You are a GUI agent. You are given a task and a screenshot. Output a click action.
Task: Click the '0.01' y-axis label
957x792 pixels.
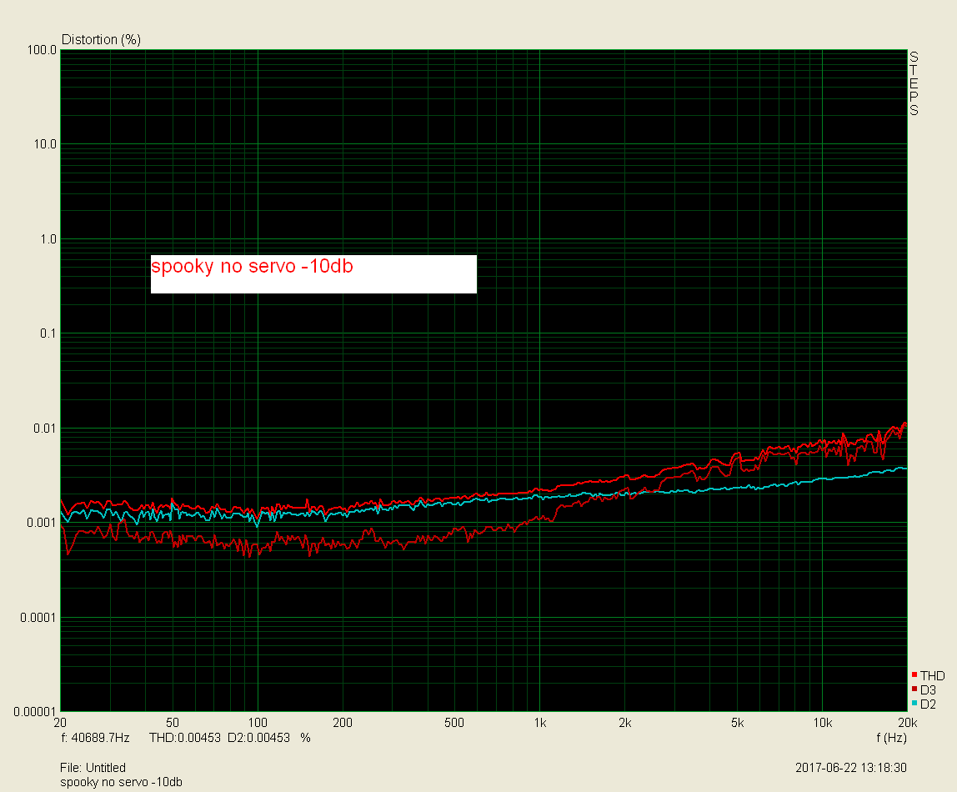tap(44, 429)
